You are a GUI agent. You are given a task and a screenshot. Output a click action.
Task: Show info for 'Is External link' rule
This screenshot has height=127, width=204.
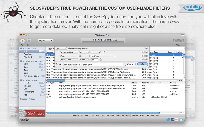point(104,52)
